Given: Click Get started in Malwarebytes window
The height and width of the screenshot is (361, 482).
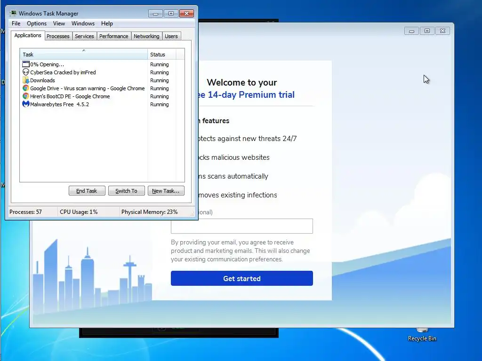Looking at the screenshot, I should click(x=242, y=278).
